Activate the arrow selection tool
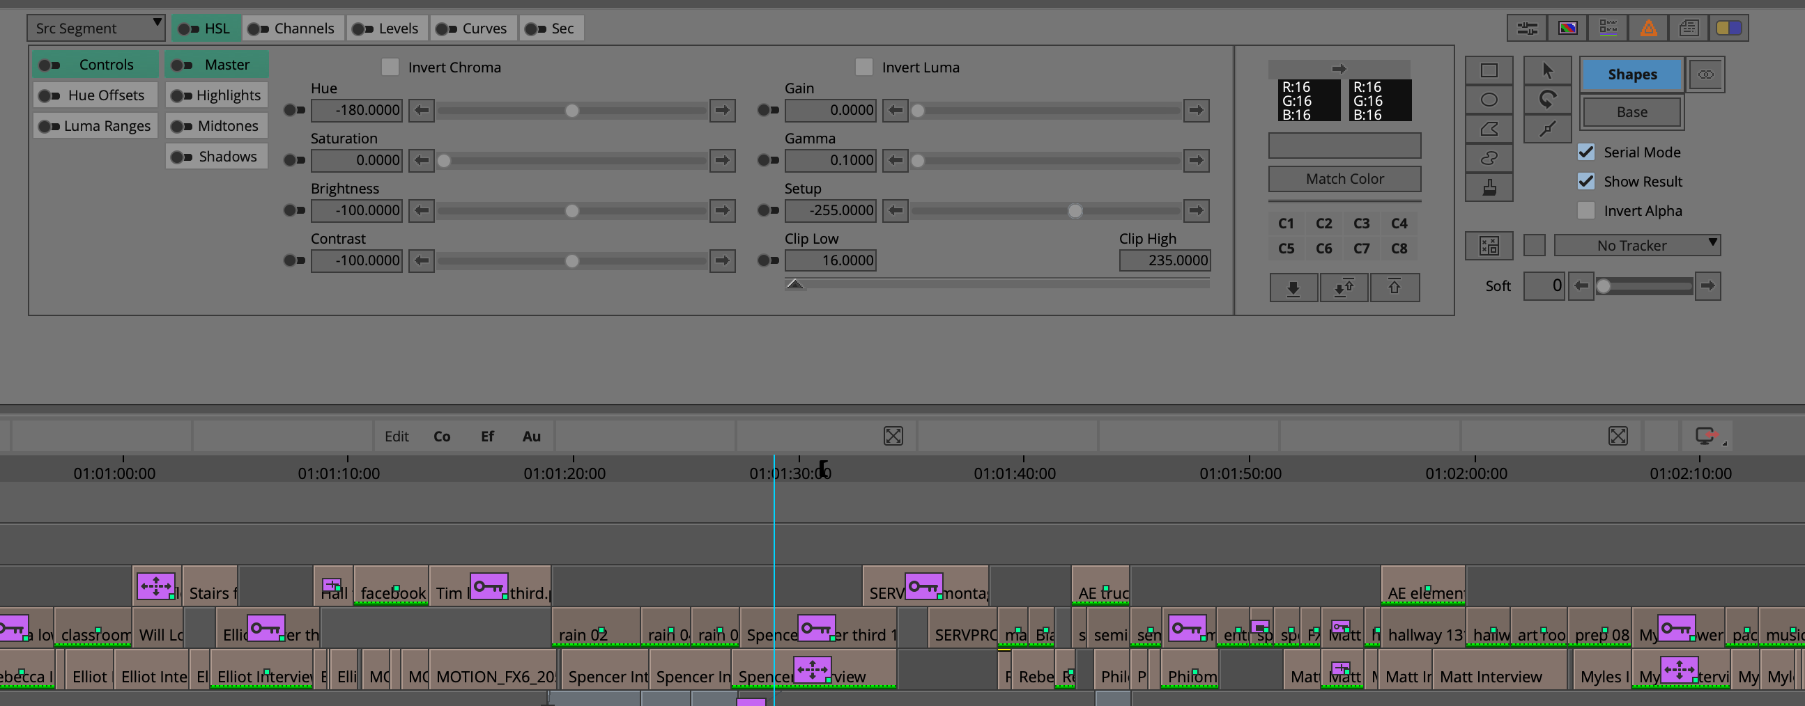This screenshot has width=1805, height=706. (x=1547, y=71)
